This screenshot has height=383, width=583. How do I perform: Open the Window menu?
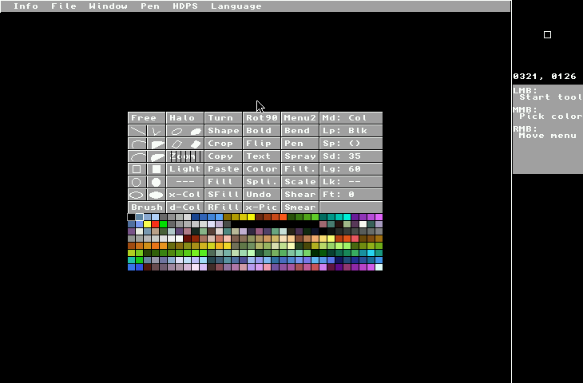[x=108, y=6]
